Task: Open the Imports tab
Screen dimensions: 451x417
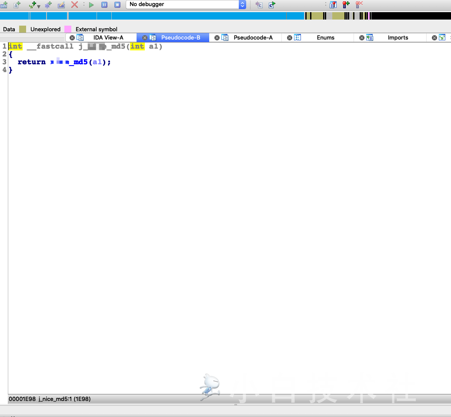Action: (398, 37)
